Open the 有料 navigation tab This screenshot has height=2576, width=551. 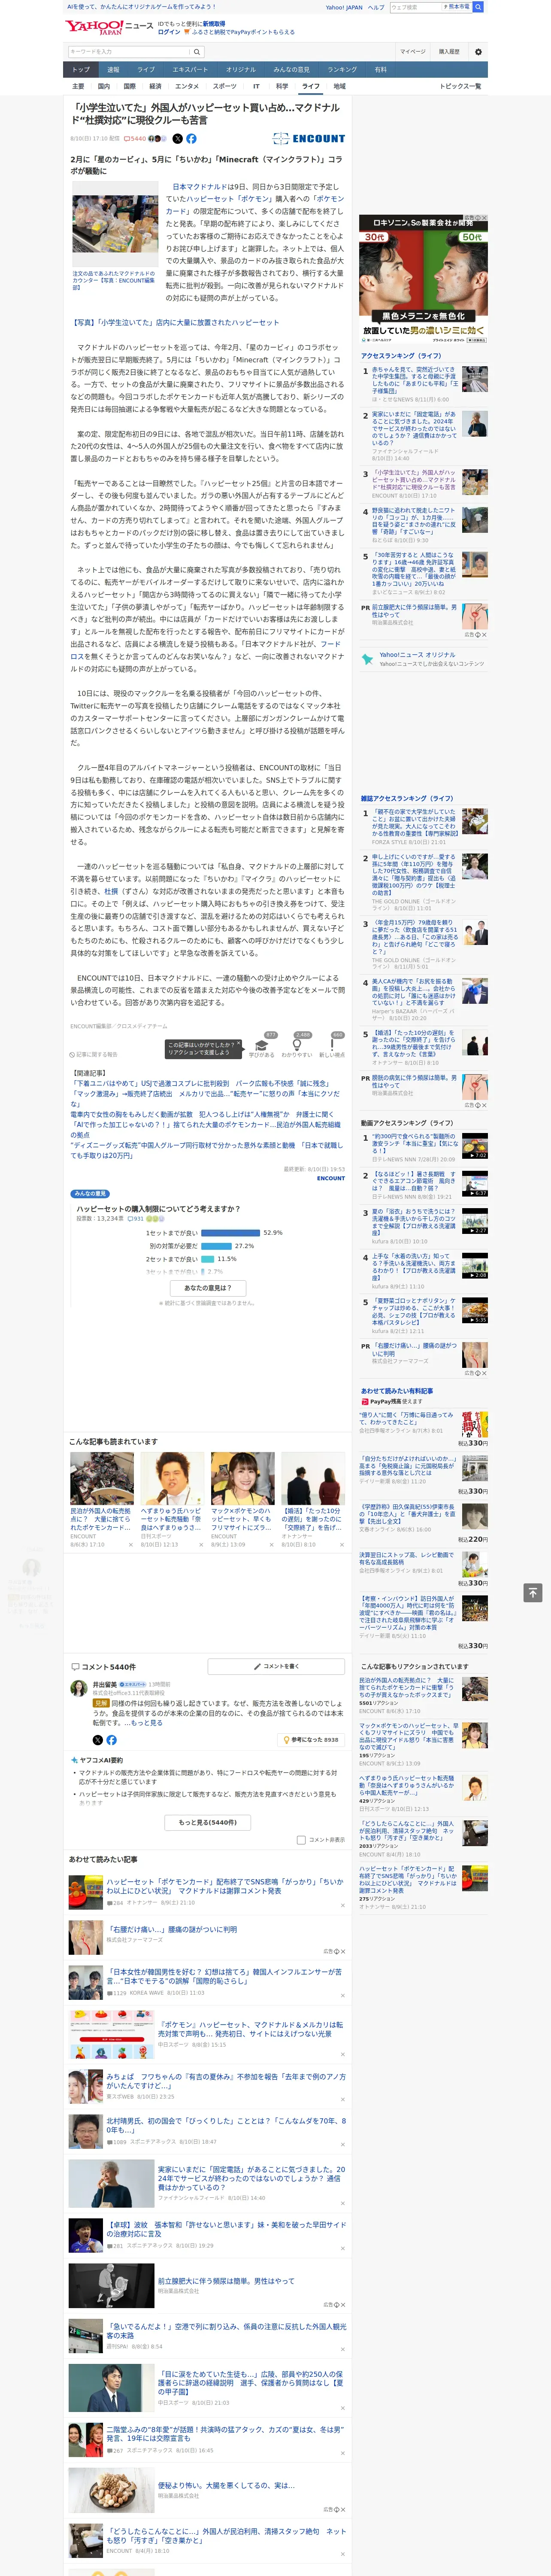(380, 70)
